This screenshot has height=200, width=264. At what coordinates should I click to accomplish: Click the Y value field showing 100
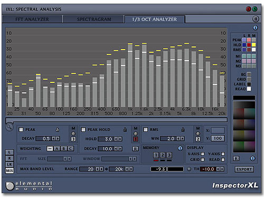point(218,138)
